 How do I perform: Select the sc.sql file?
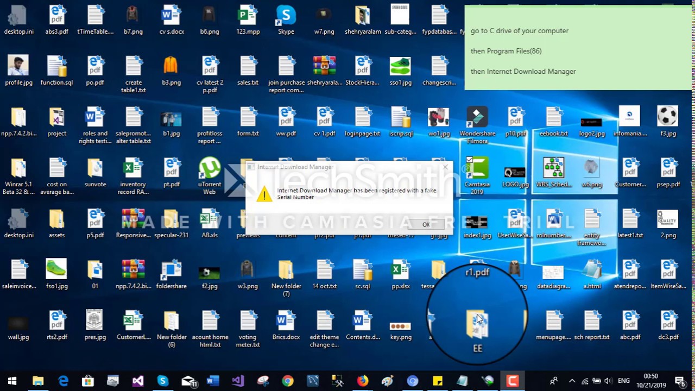coord(362,274)
